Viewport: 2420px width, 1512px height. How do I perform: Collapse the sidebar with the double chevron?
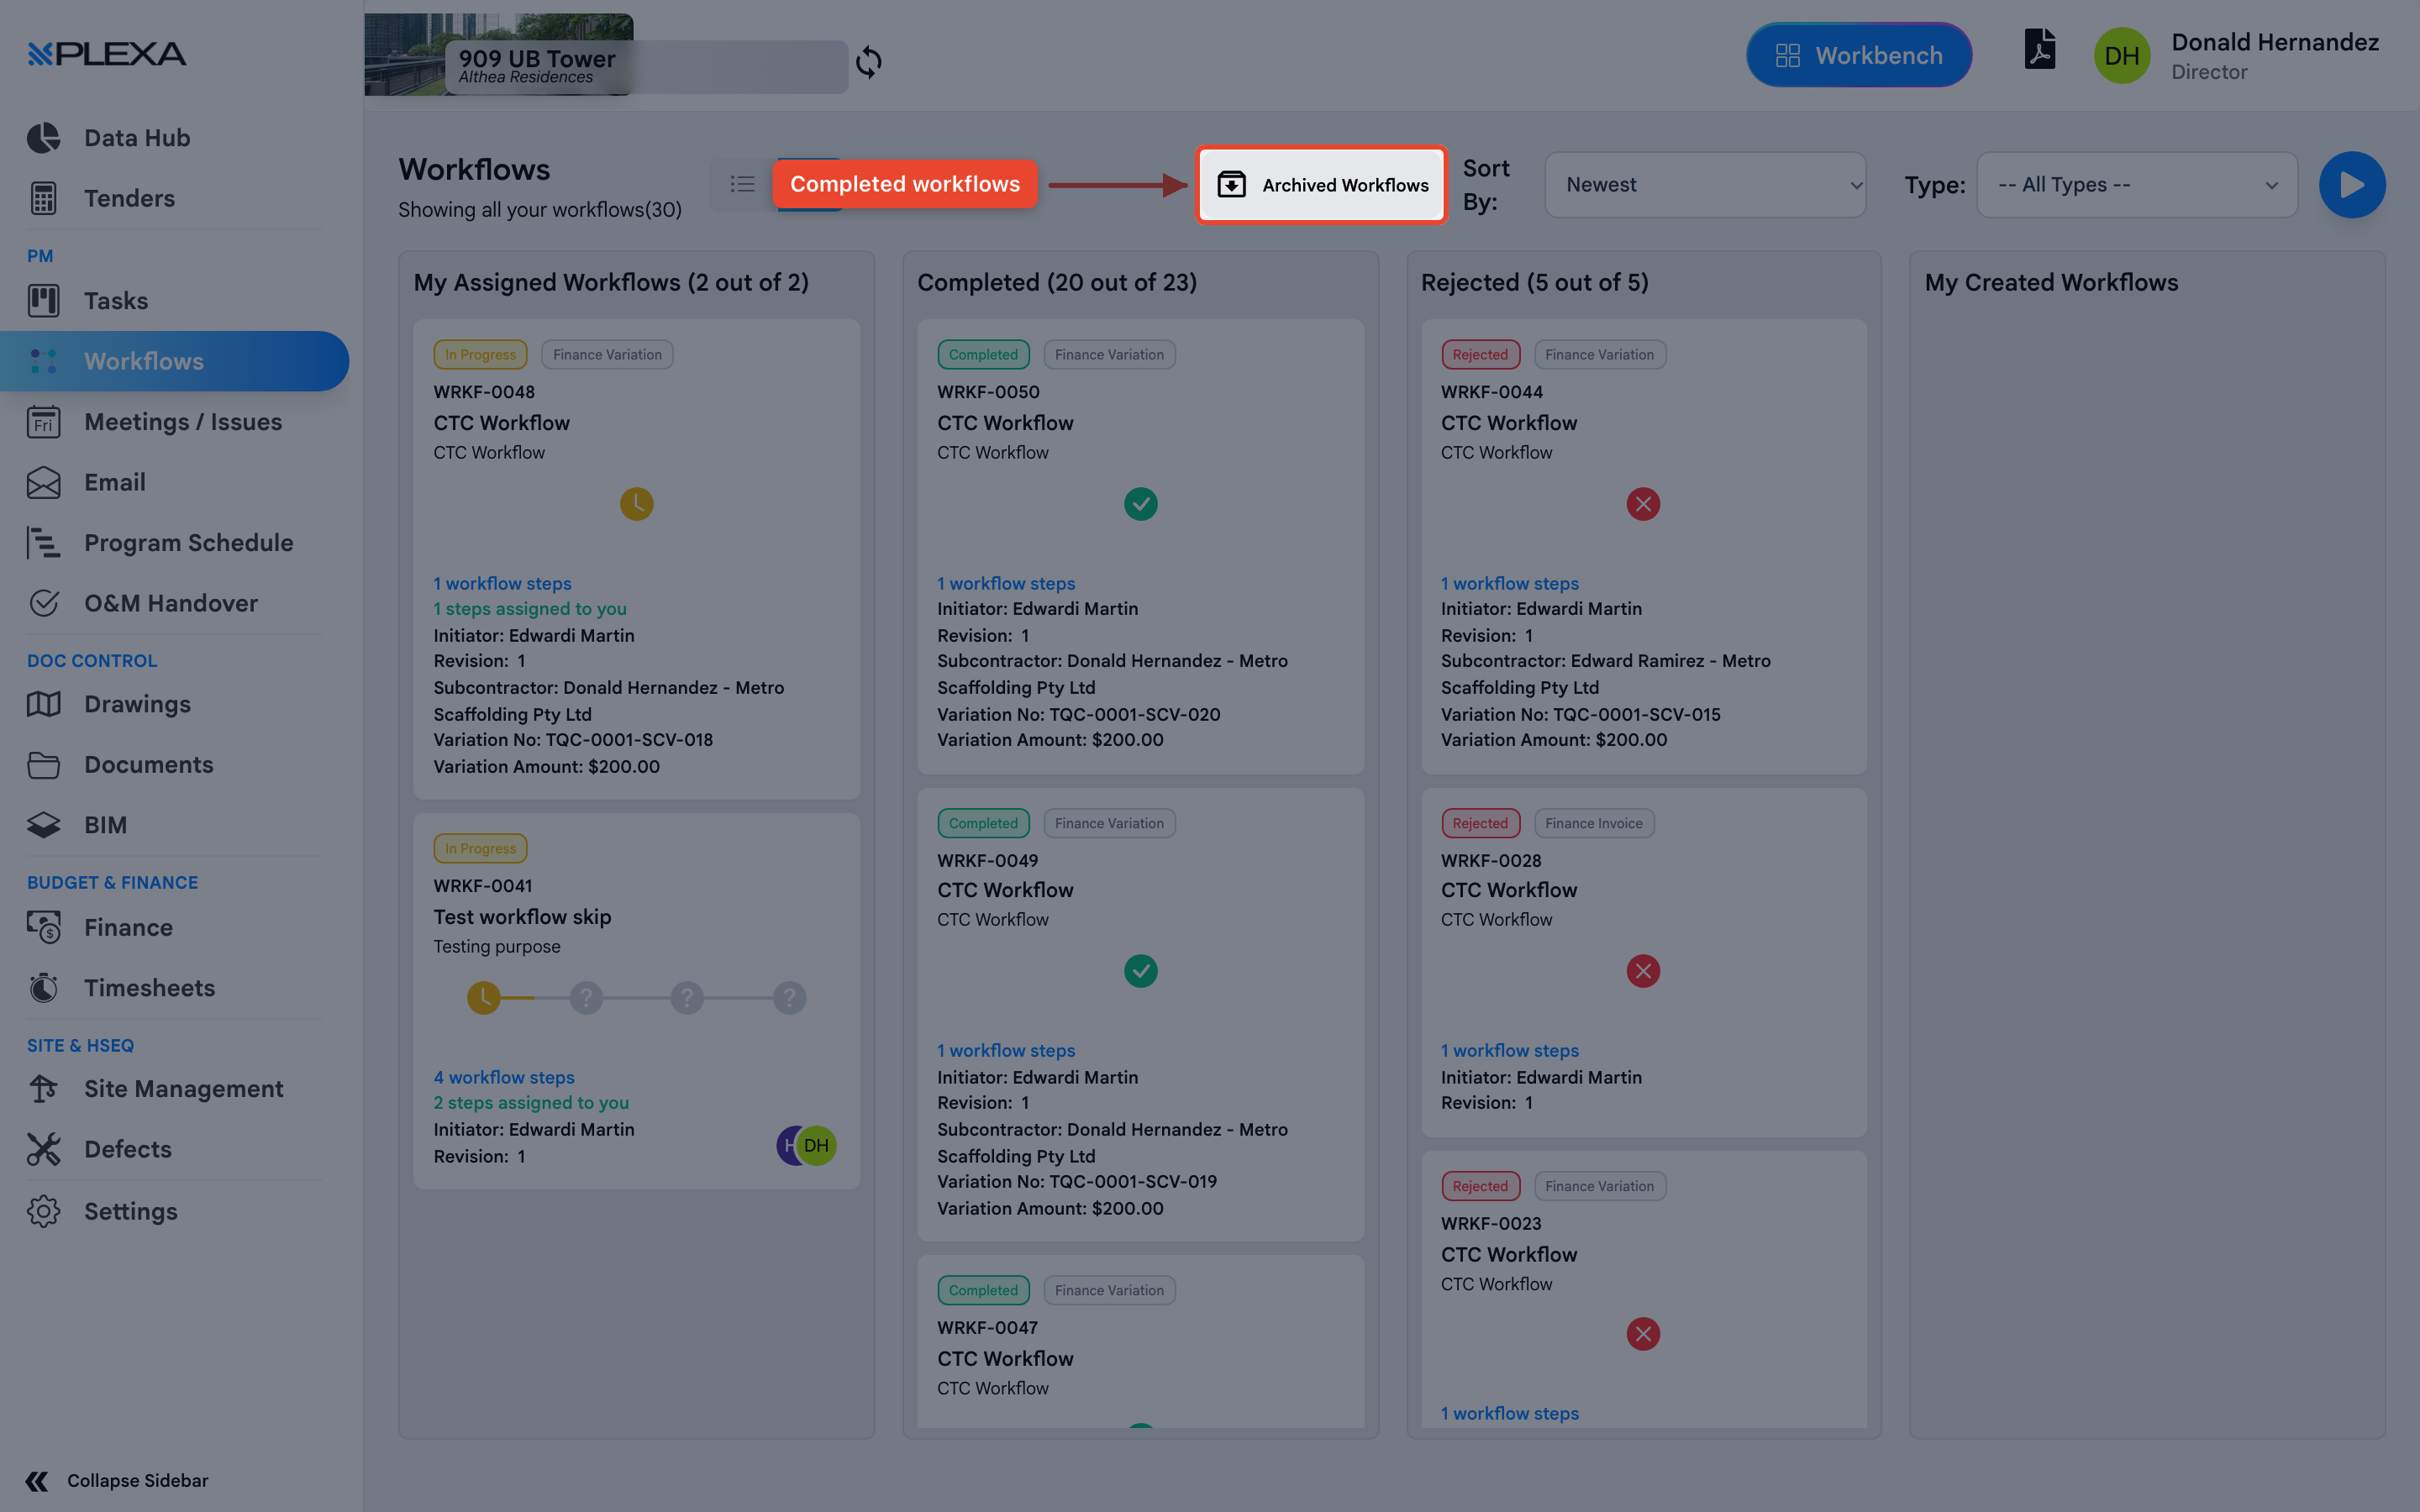click(37, 1480)
